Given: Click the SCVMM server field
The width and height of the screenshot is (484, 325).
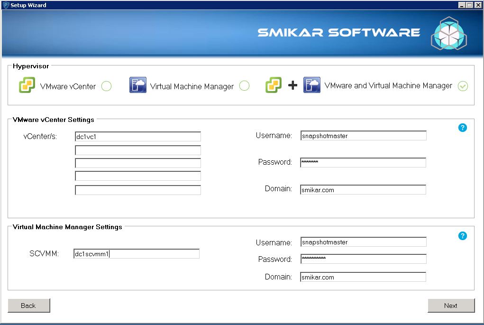Looking at the screenshot, I should (x=137, y=254).
